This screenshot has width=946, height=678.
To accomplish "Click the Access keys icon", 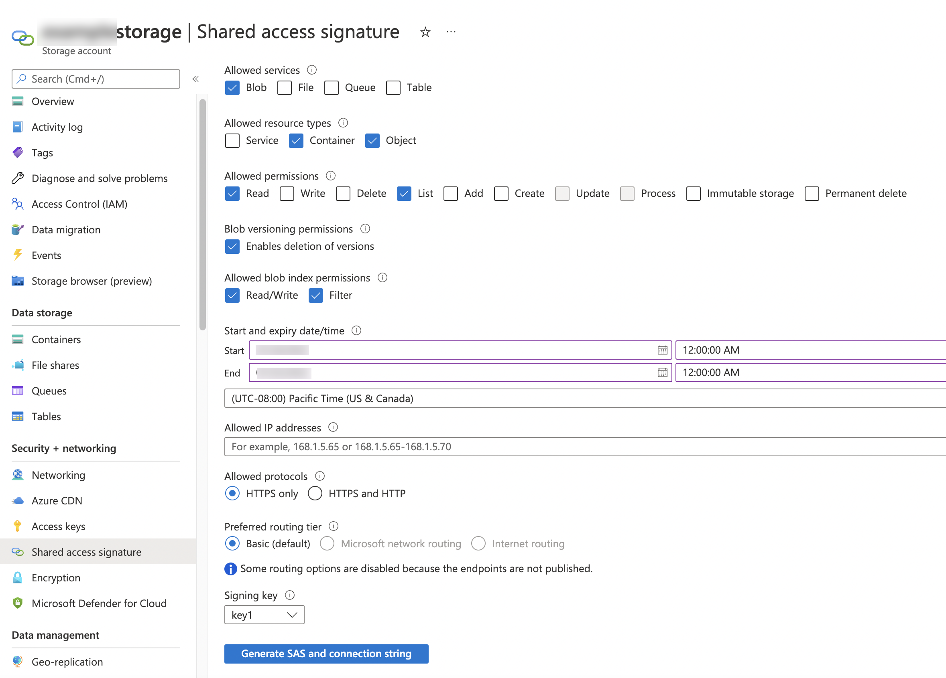I will (x=18, y=526).
